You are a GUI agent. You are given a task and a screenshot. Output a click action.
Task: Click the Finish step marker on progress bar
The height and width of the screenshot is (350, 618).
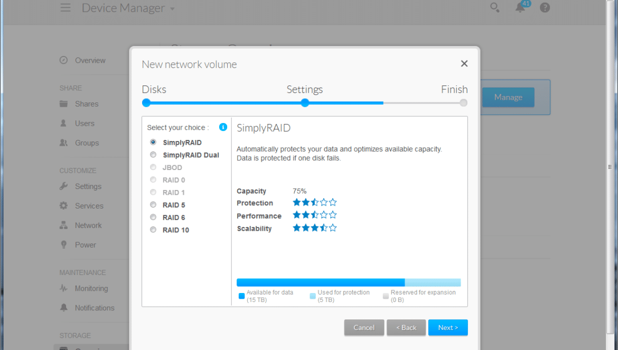464,103
